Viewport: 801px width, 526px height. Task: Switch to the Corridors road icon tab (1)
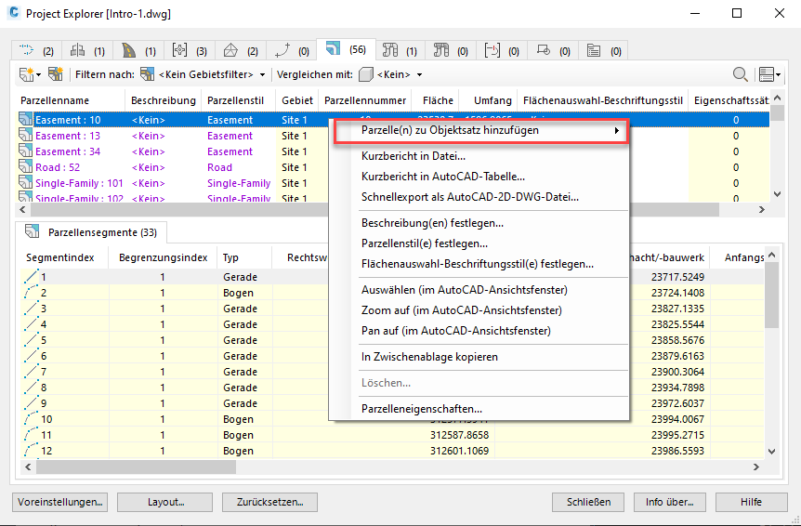(138, 50)
